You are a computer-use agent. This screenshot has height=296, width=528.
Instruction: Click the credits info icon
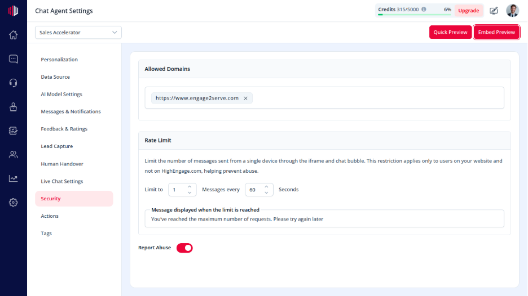point(424,10)
